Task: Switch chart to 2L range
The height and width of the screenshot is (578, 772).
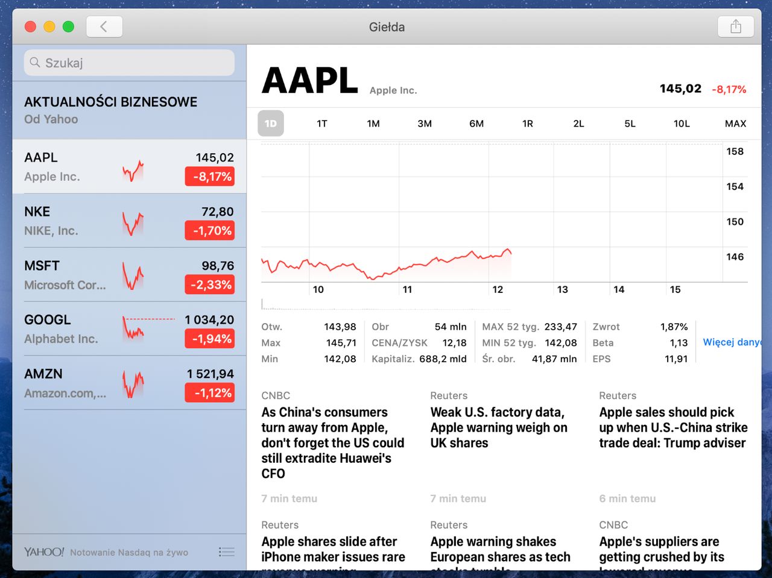Action: 578,124
